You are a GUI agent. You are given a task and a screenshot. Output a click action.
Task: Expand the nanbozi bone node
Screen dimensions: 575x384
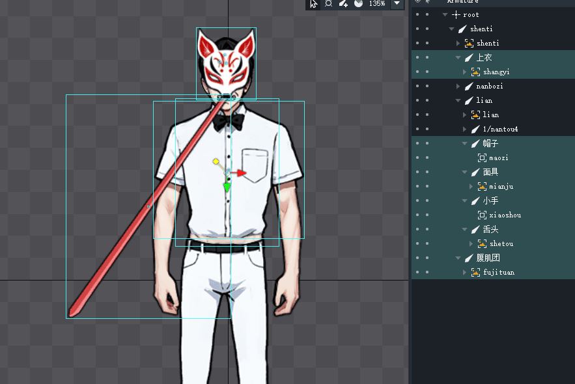pyautogui.click(x=458, y=86)
